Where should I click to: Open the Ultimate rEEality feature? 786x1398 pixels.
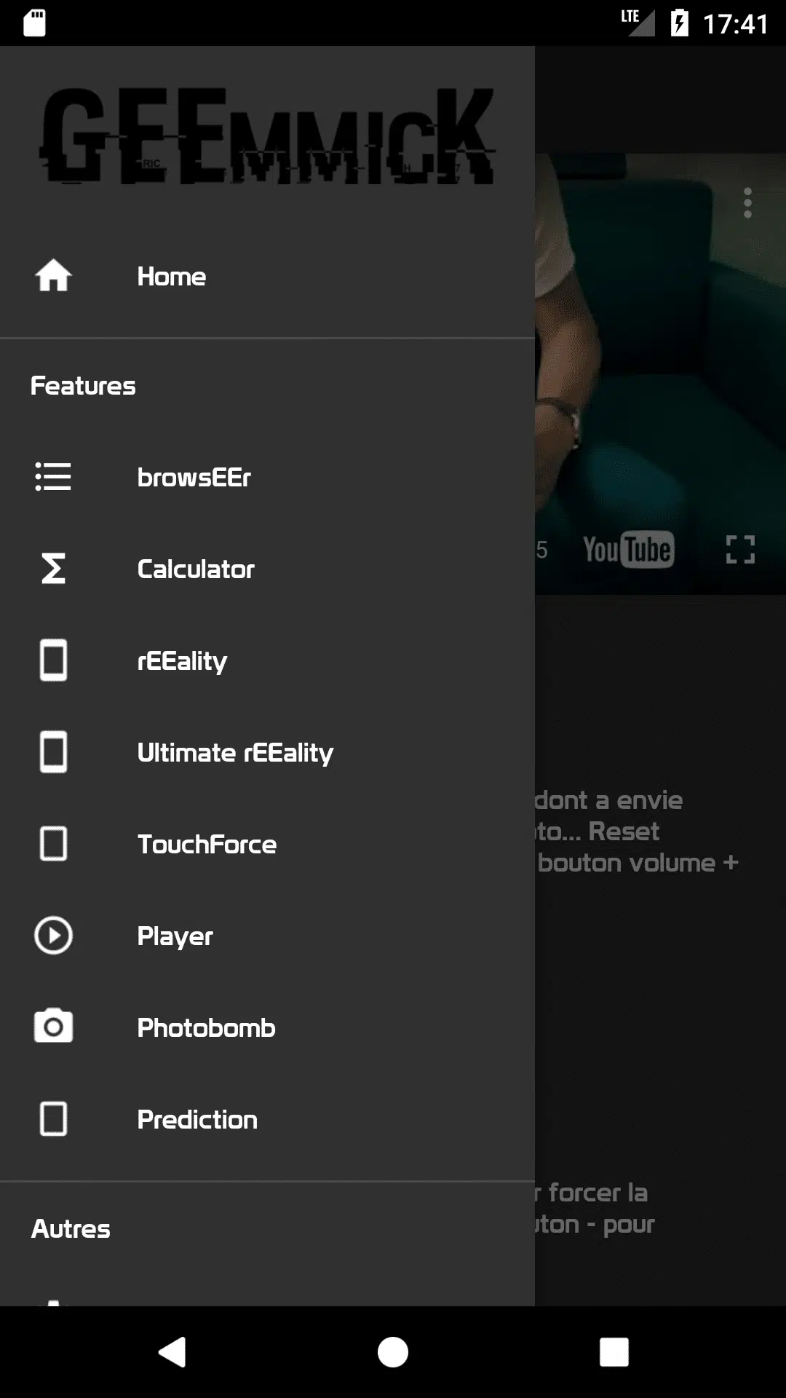[267, 753]
